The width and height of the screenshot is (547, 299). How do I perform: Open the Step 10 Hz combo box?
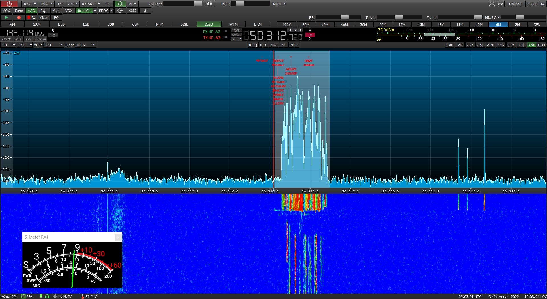(85, 45)
